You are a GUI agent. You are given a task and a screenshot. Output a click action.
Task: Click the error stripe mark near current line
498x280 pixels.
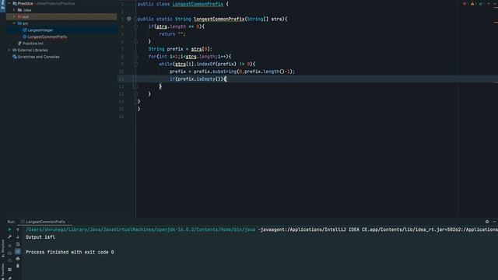496,82
